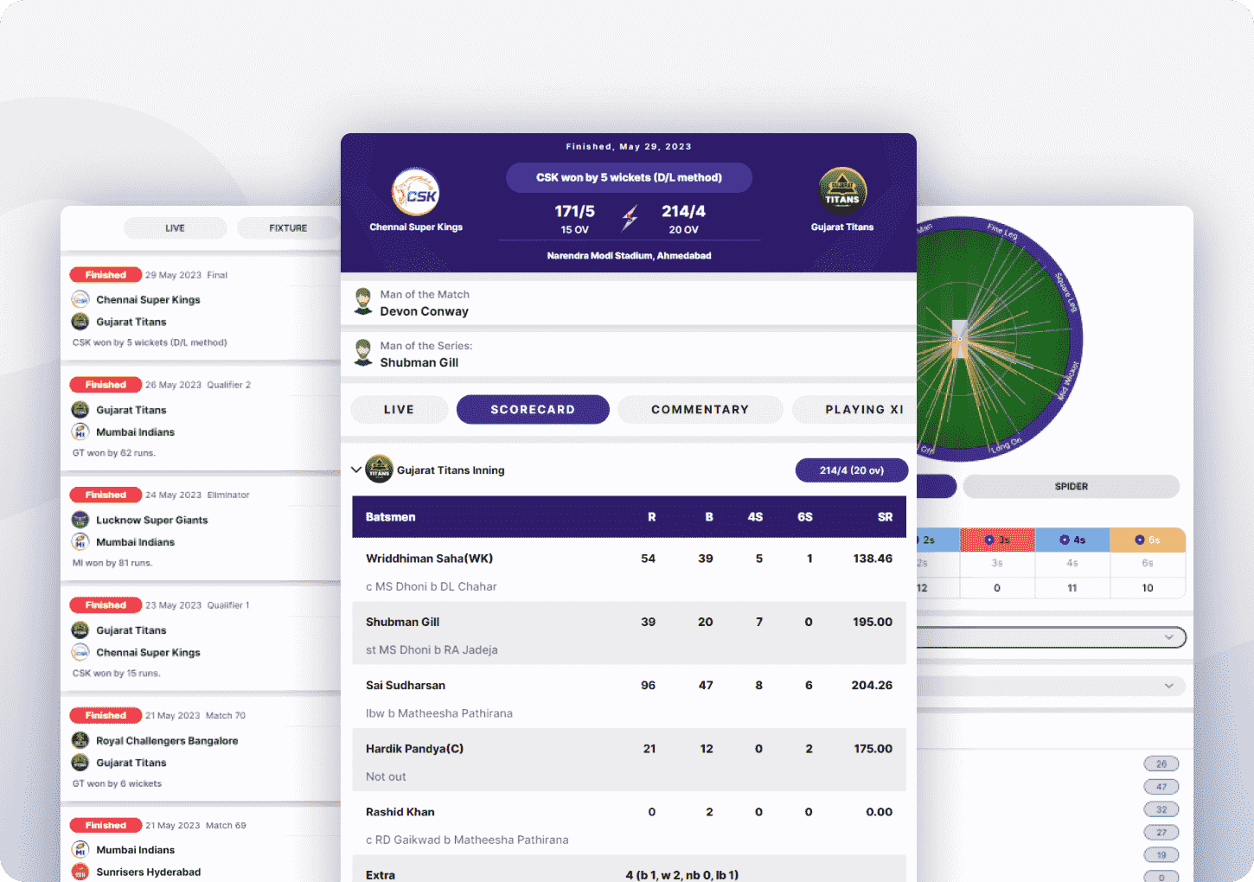Click batsman Sai Sudharsan

(406, 685)
